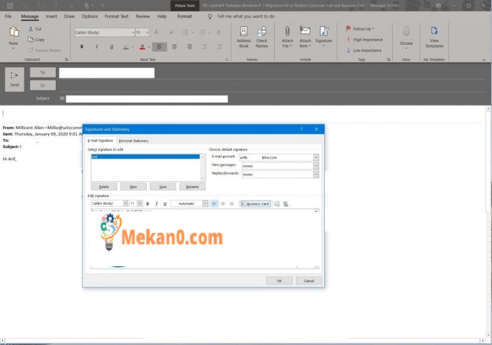The image size is (492, 345).
Task: Click the ribbon decrease indent icon
Action: [x=204, y=47]
